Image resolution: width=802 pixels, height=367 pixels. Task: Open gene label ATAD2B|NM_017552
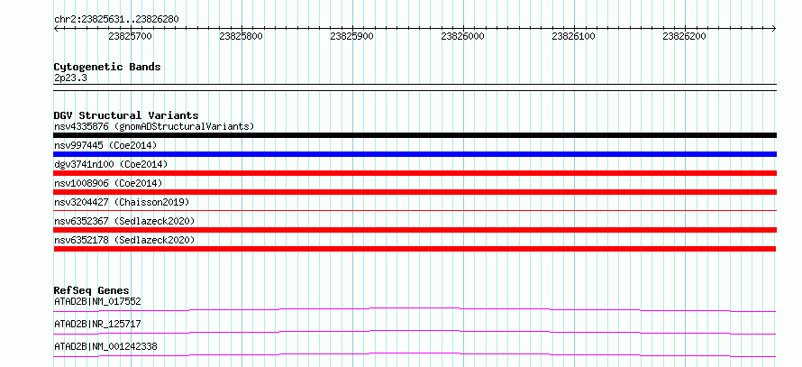point(97,301)
